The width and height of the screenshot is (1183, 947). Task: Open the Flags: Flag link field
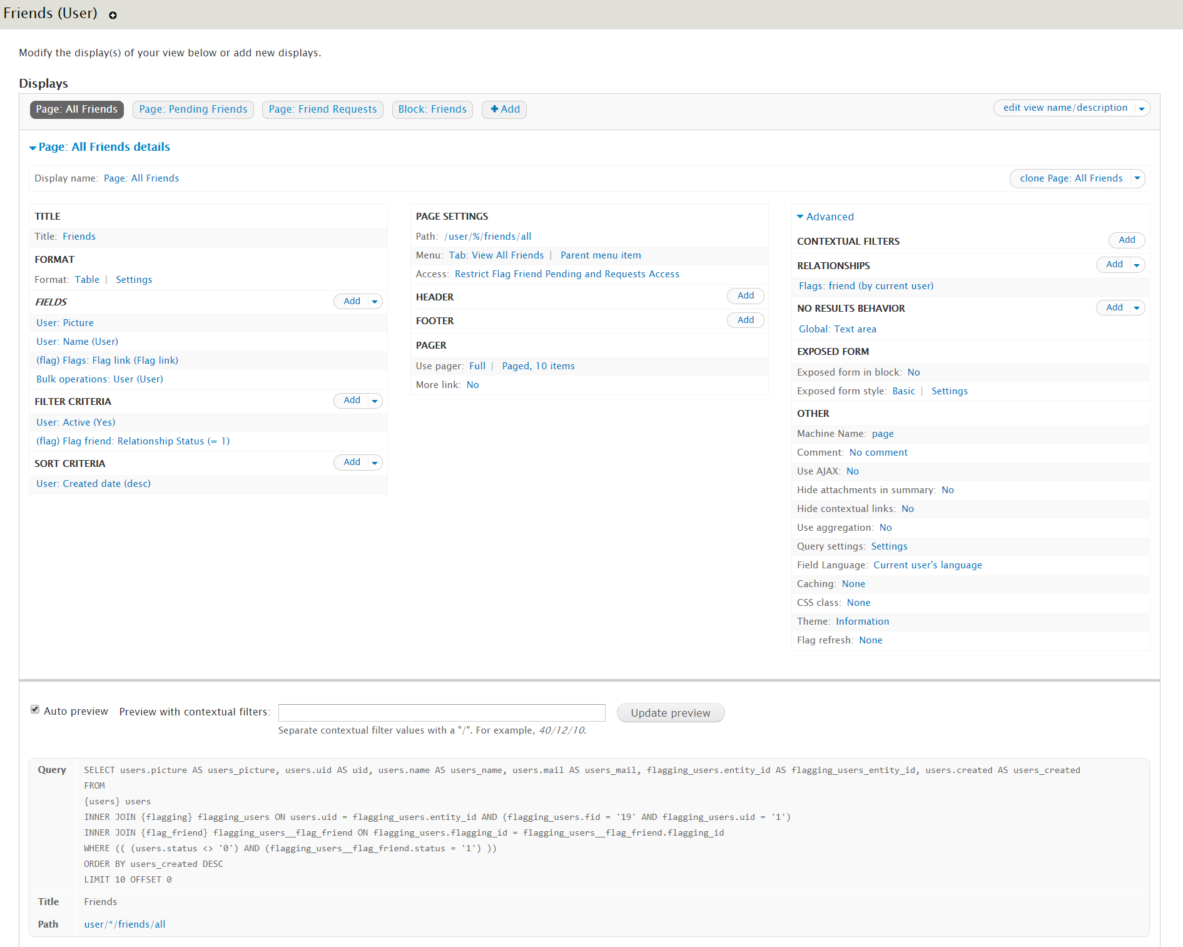(107, 361)
